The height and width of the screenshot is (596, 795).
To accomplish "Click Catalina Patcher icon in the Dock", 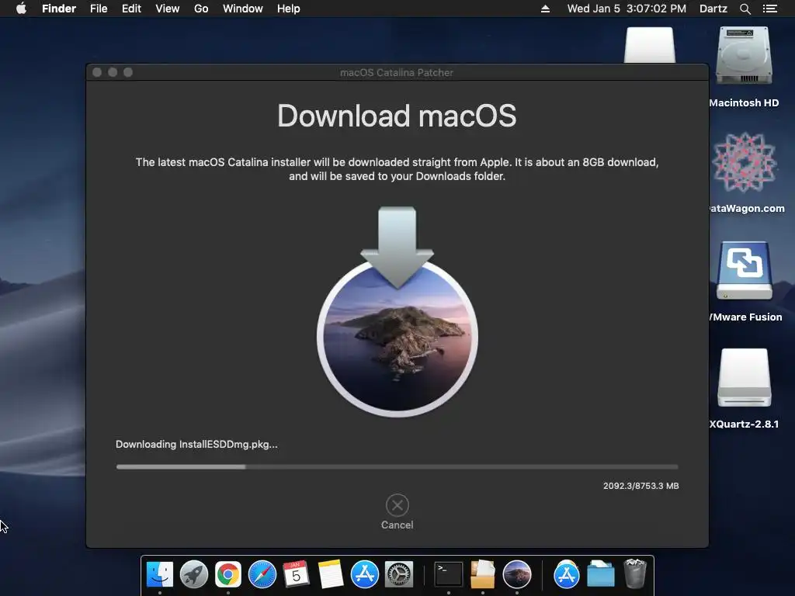I will (516, 574).
